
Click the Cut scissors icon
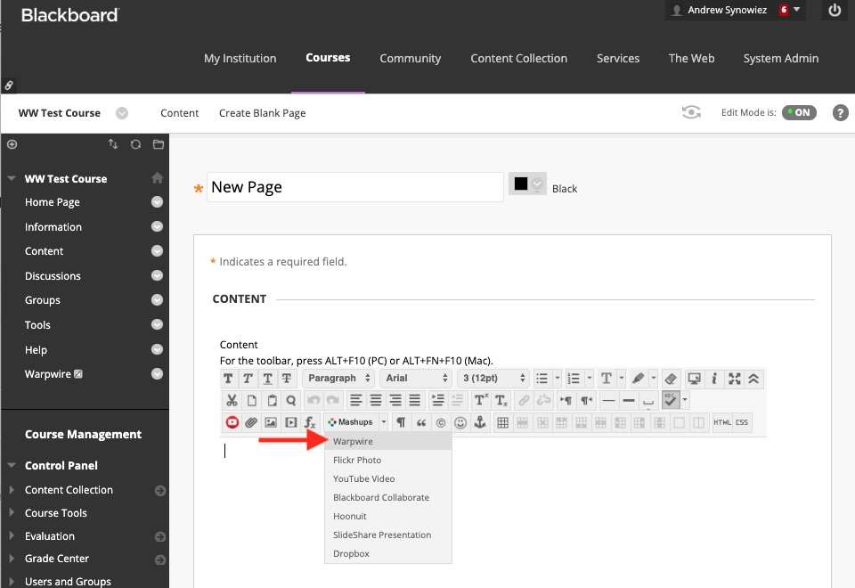(232, 400)
